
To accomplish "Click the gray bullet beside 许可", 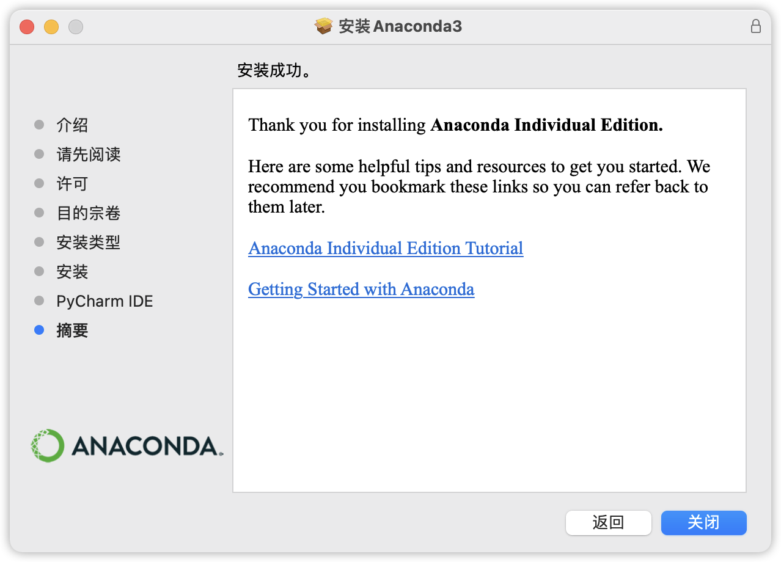I will click(39, 184).
